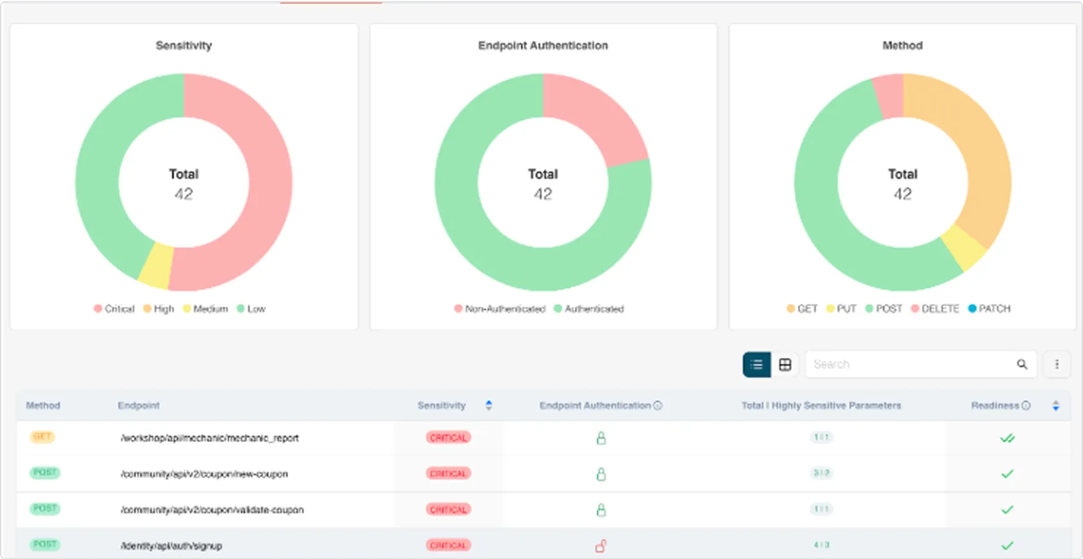
Task: Toggle Critical legend in Sensitivity chart
Action: pos(114,309)
